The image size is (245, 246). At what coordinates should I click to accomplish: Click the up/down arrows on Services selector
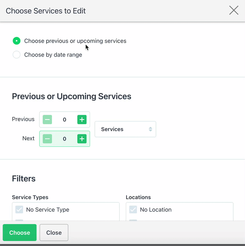150,129
